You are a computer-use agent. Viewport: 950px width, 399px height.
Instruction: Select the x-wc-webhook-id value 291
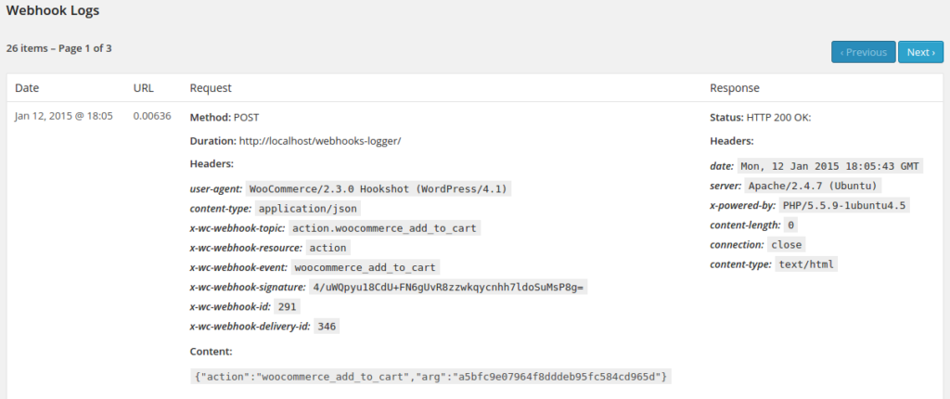[288, 307]
